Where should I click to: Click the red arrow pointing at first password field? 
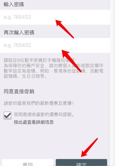coord(65,29)
